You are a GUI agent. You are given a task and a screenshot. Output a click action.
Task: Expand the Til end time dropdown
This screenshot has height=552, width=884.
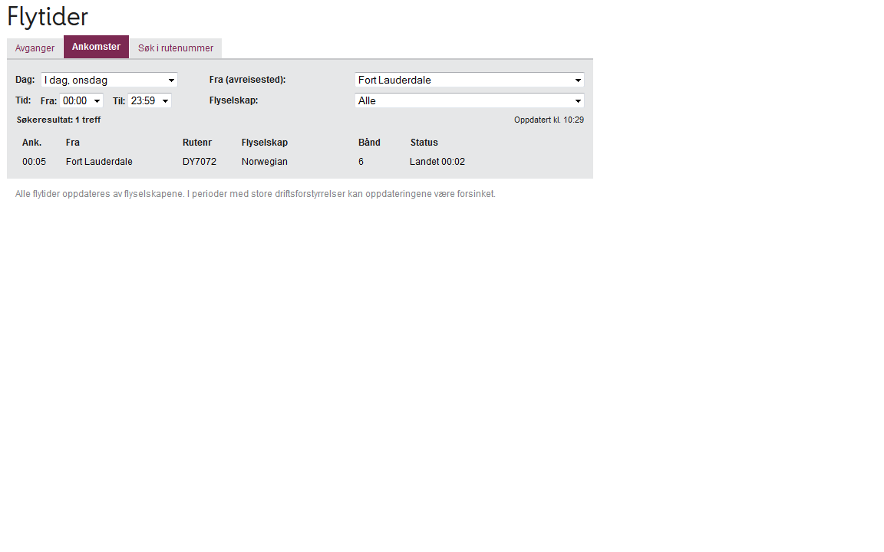pos(150,100)
